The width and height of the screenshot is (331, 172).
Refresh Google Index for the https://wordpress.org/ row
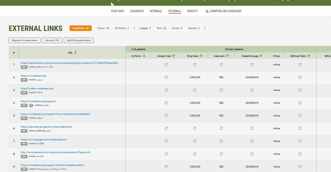pyautogui.click(x=166, y=78)
